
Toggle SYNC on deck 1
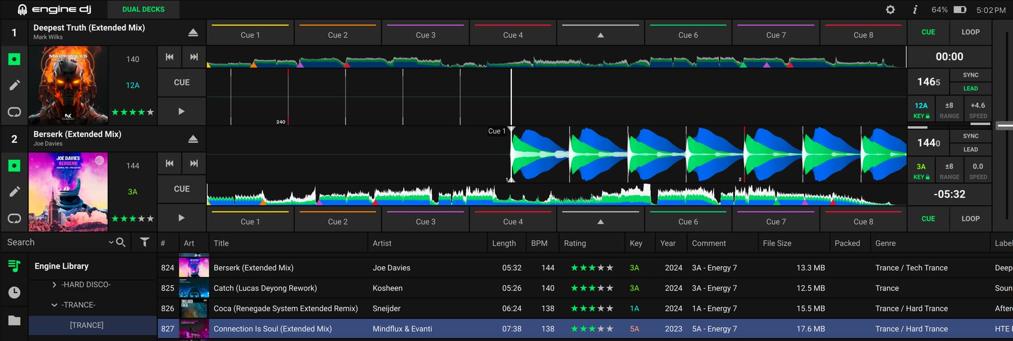pyautogui.click(x=970, y=75)
